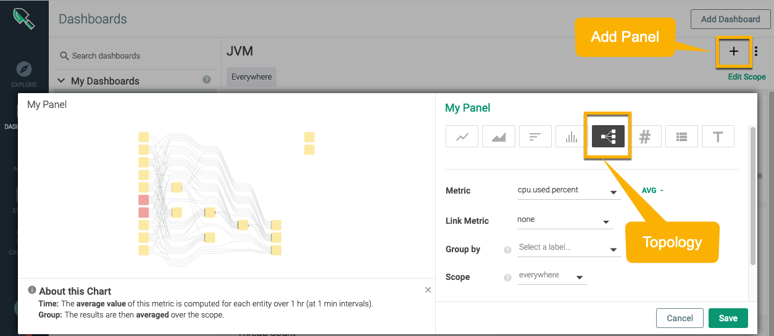This screenshot has width=774, height=336.
Task: Click the plus Add Panel icon
Action: click(734, 52)
